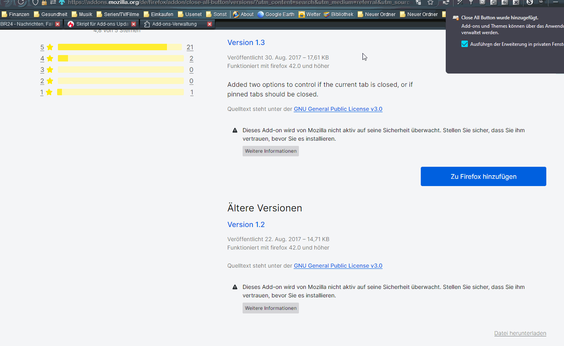Open the Finanzen bookmarks folder
Image resolution: width=564 pixels, height=346 pixels.
tap(15, 14)
